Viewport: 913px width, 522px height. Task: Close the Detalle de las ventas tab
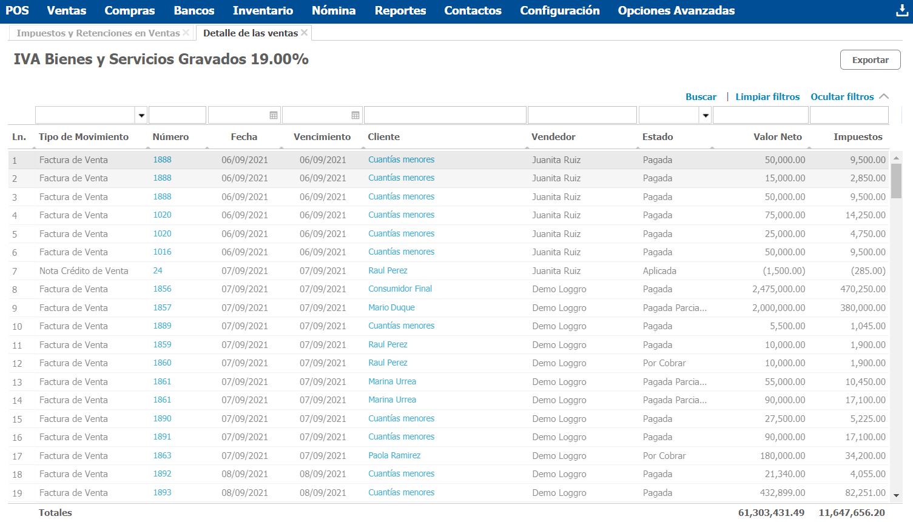(x=305, y=33)
